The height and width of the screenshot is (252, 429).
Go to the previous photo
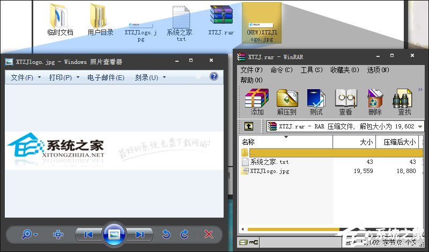tap(88, 234)
